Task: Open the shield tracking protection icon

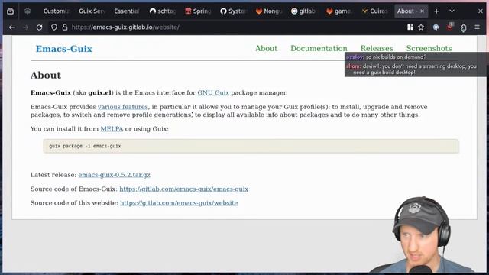Action: click(54, 27)
